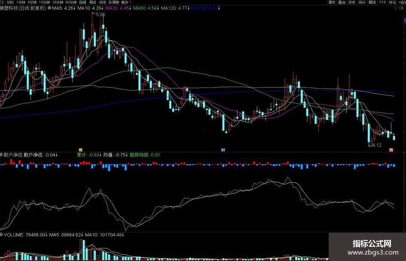The width and height of the screenshot is (406, 261).
Task: Click the 4.12 low price marker
Action: coord(376,145)
